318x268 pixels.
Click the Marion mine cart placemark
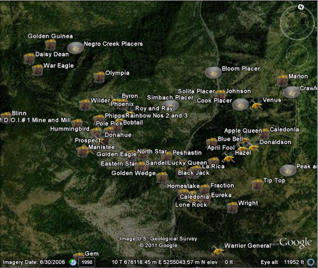(282, 80)
